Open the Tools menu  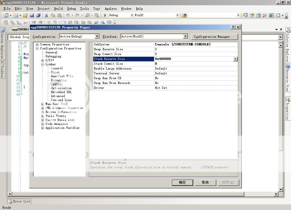84,9
